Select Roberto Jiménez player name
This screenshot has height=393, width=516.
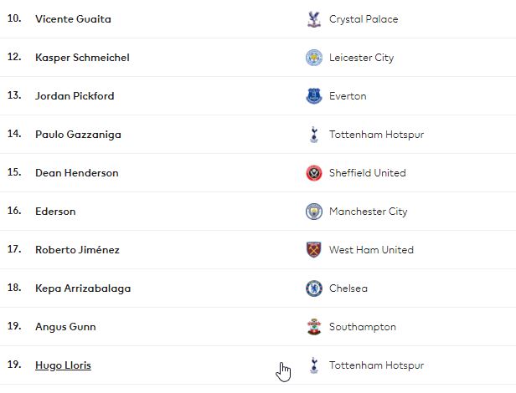pyautogui.click(x=77, y=250)
